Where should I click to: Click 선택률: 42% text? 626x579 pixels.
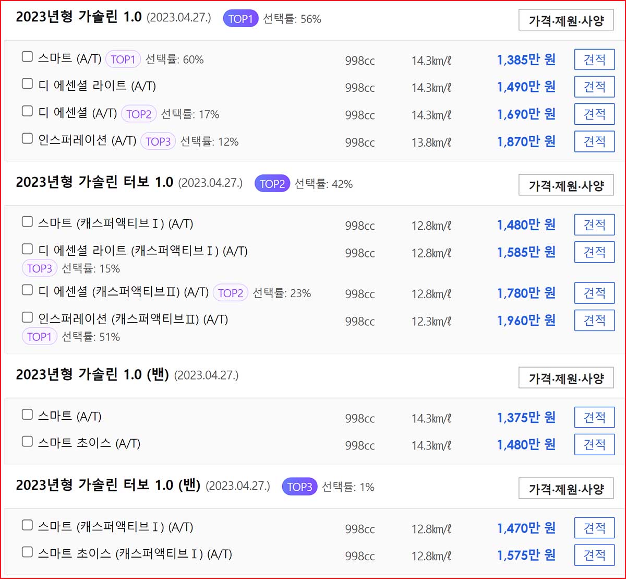point(323,184)
